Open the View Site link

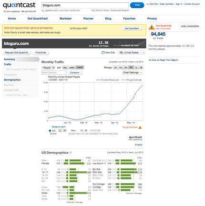tap(110, 52)
